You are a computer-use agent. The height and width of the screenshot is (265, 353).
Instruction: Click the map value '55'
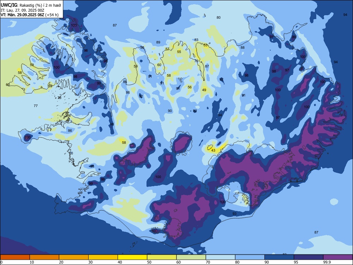(179, 52)
